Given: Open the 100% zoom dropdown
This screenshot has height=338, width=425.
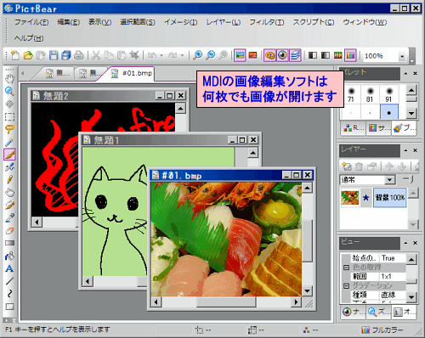Looking at the screenshot, I should coord(402,56).
